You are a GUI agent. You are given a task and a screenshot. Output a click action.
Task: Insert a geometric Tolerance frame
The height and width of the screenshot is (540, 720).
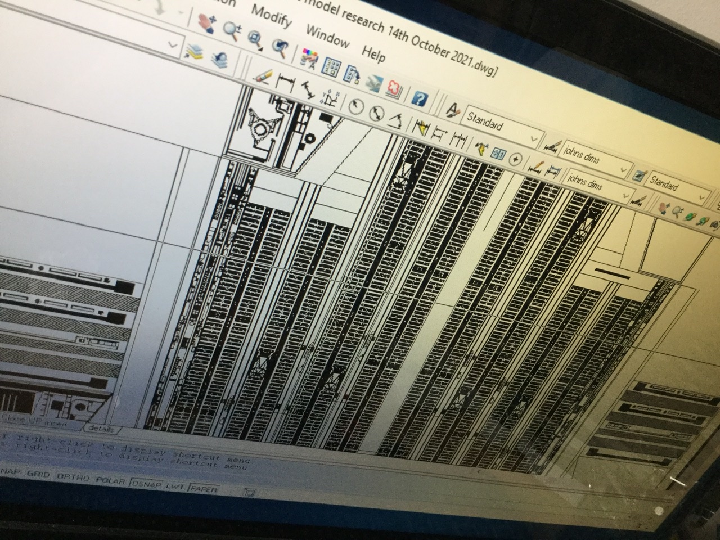pyautogui.click(x=499, y=155)
